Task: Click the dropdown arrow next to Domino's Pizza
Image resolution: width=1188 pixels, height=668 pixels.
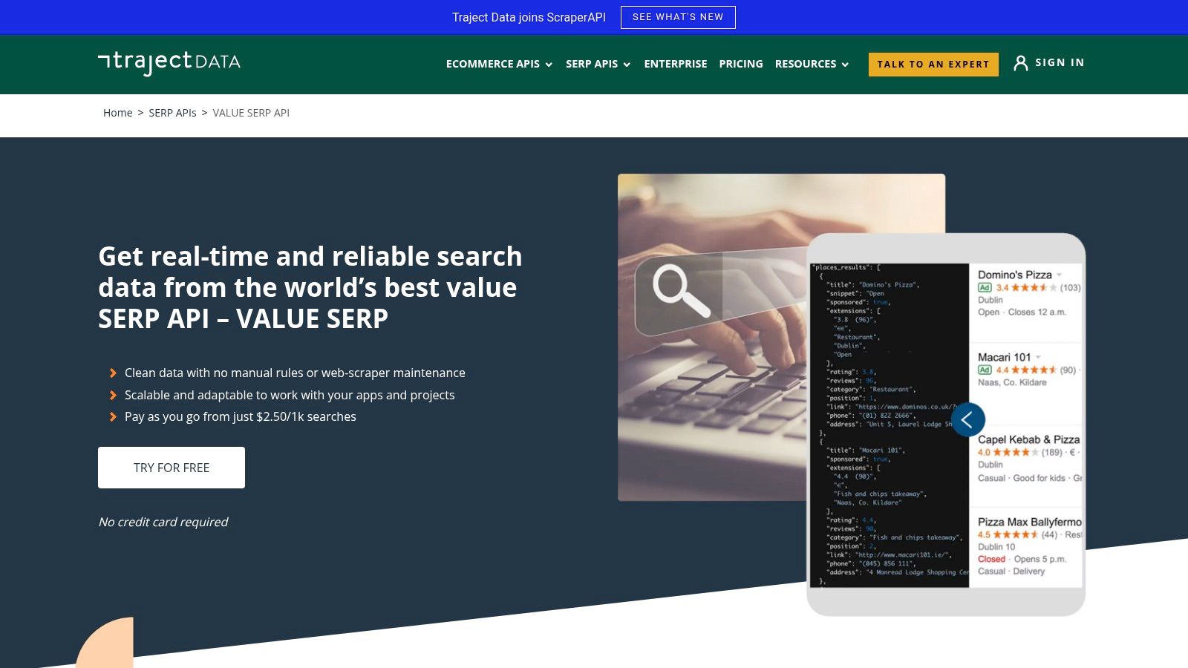Action: (x=1060, y=275)
